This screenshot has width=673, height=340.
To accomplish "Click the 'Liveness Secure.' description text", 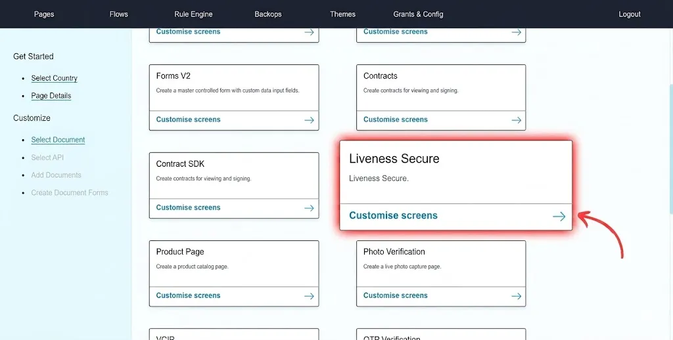I will [379, 179].
